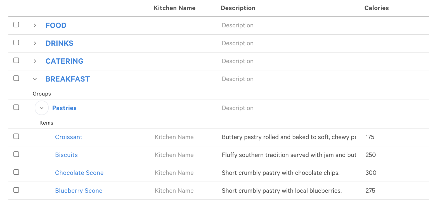Collapse the BREAKFAST menu row
The height and width of the screenshot is (200, 440).
pyautogui.click(x=35, y=79)
